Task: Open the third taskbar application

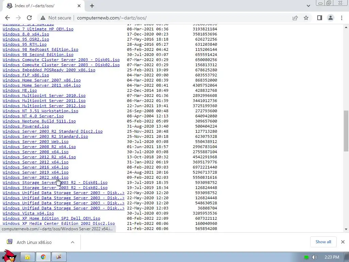Action: coord(59,257)
